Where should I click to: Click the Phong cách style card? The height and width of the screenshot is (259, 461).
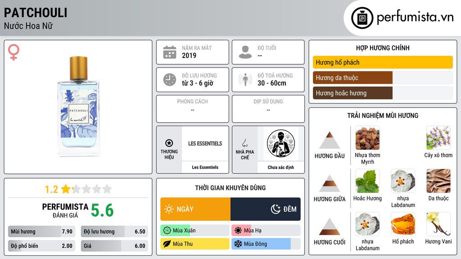tap(193, 109)
